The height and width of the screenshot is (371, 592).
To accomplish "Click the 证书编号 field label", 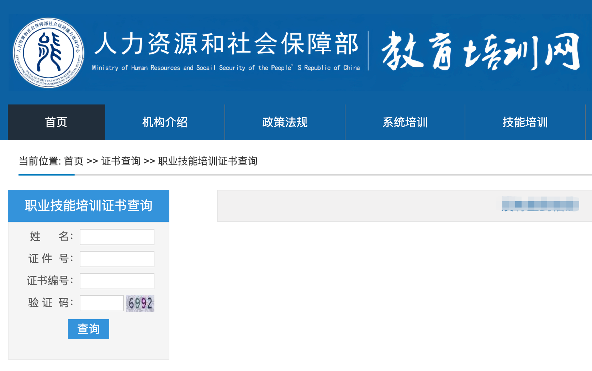I will pyautogui.click(x=50, y=281).
